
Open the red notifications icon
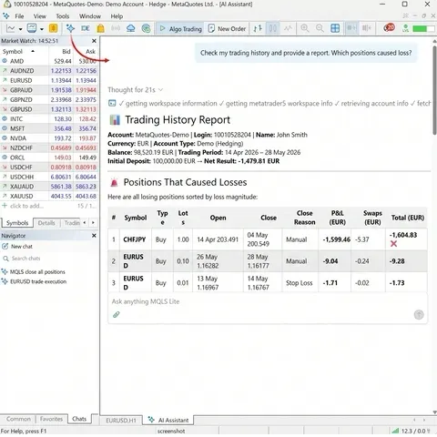pyautogui.click(x=389, y=28)
